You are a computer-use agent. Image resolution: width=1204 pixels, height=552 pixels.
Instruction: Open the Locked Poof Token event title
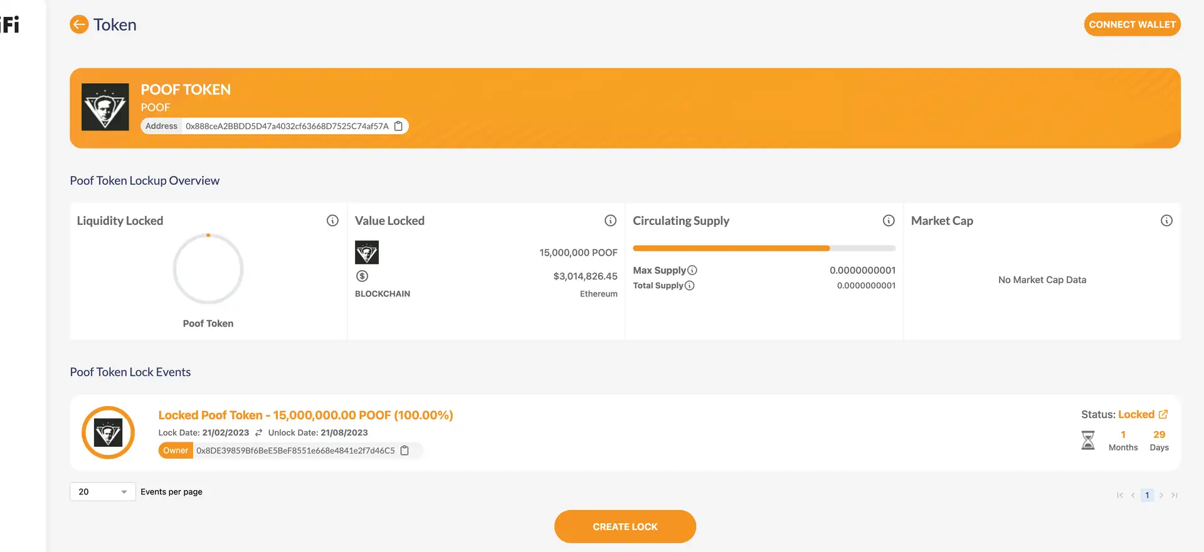[x=305, y=415]
